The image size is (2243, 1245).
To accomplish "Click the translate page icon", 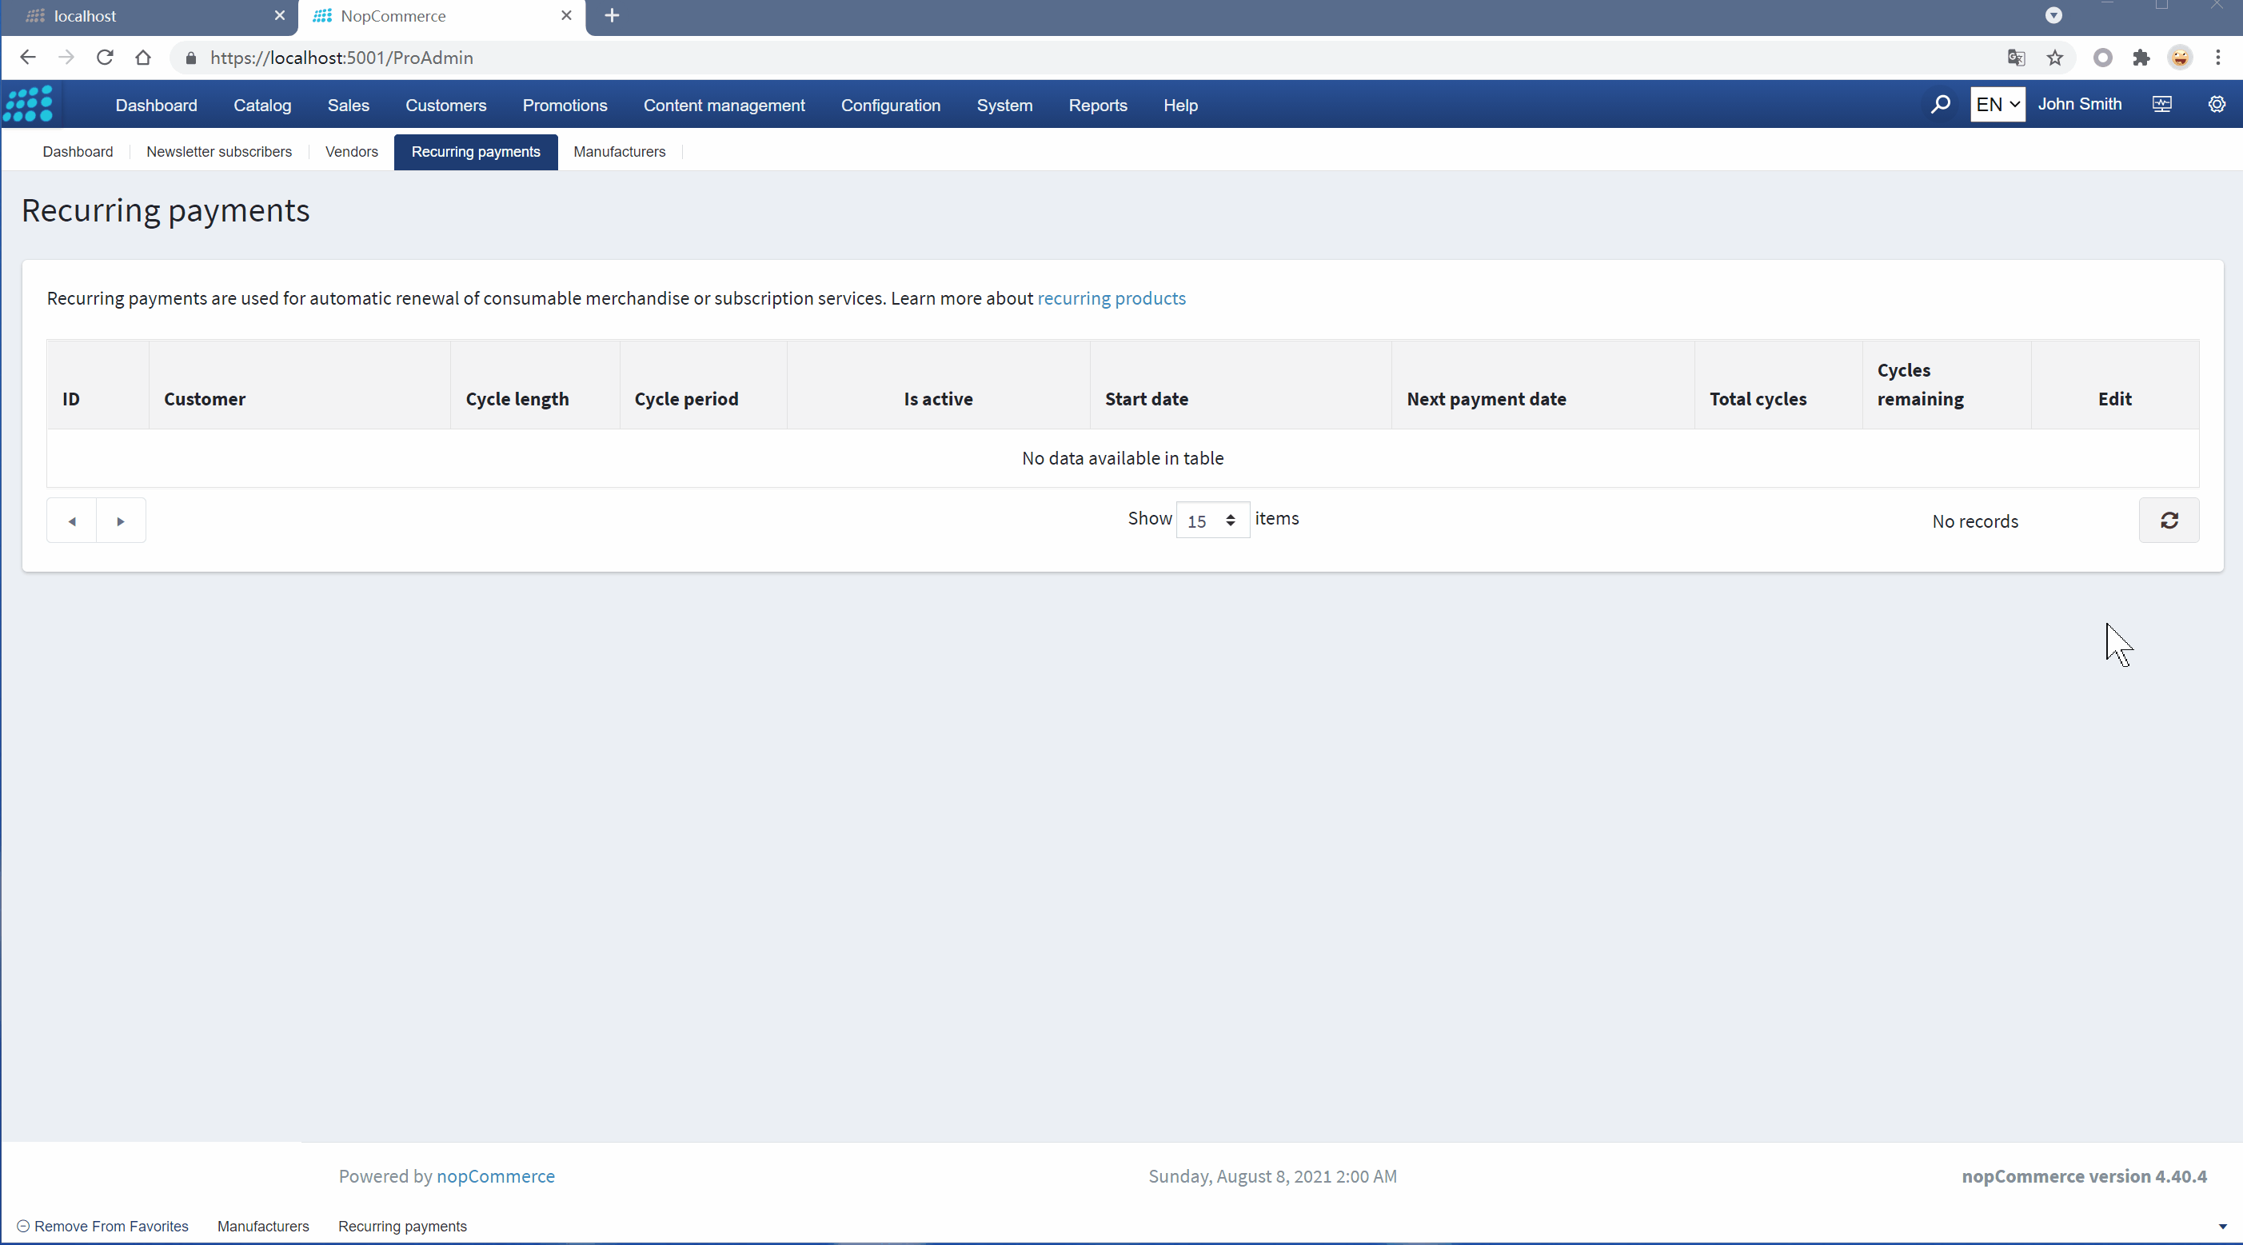I will click(x=2016, y=58).
